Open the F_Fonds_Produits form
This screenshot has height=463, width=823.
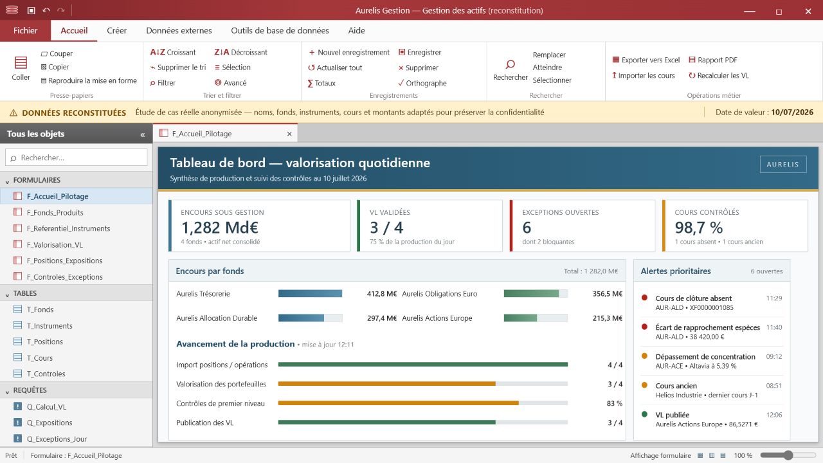[76, 212]
